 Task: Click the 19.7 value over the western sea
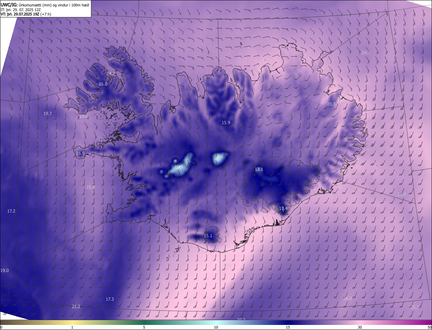click(48, 113)
